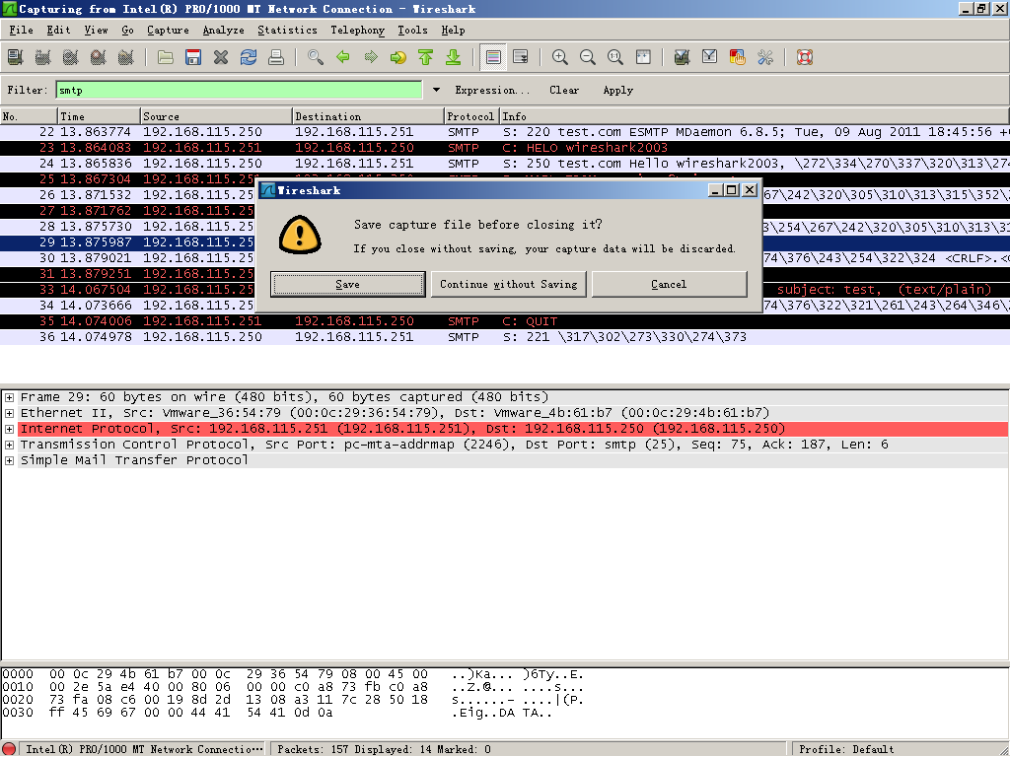Click the smtp display filter field
The width and height of the screenshot is (1010, 757).
tap(239, 90)
